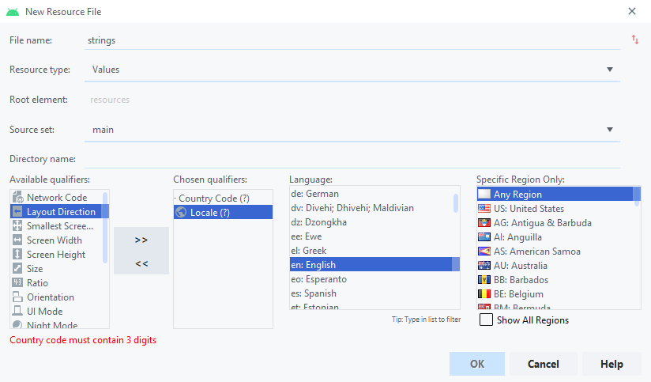This screenshot has width=651, height=382.
Task: Choose AU: Australia region
Action: tap(520, 266)
